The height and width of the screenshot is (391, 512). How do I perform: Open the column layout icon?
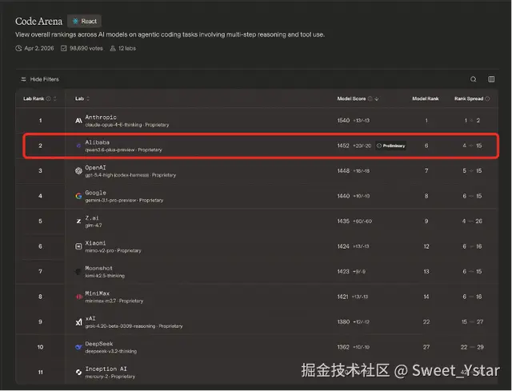(491, 79)
